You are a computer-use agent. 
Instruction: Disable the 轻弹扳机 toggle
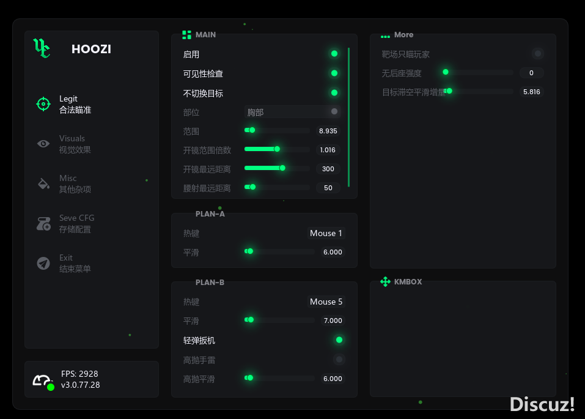(x=339, y=340)
